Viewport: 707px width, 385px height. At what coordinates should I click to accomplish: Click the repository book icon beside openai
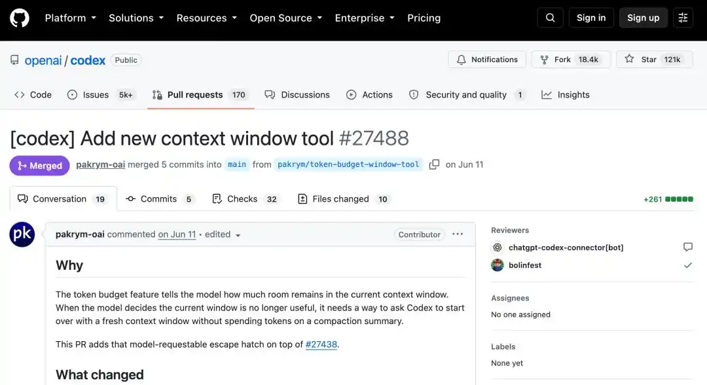click(14, 60)
